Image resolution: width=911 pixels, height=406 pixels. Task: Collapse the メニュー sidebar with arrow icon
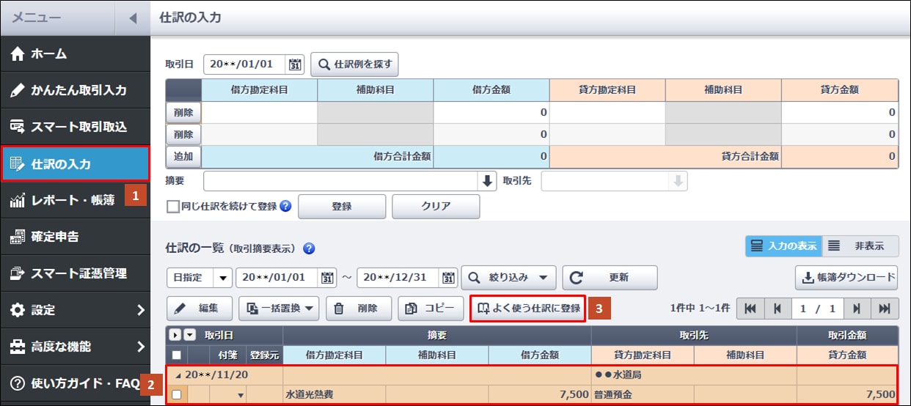(x=132, y=18)
